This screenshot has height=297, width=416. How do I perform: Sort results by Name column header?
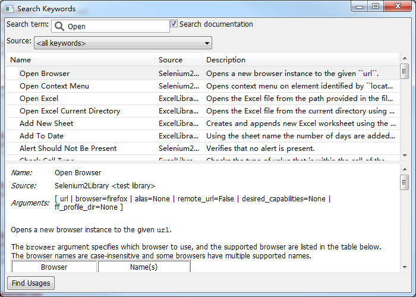pyautogui.click(x=81, y=59)
